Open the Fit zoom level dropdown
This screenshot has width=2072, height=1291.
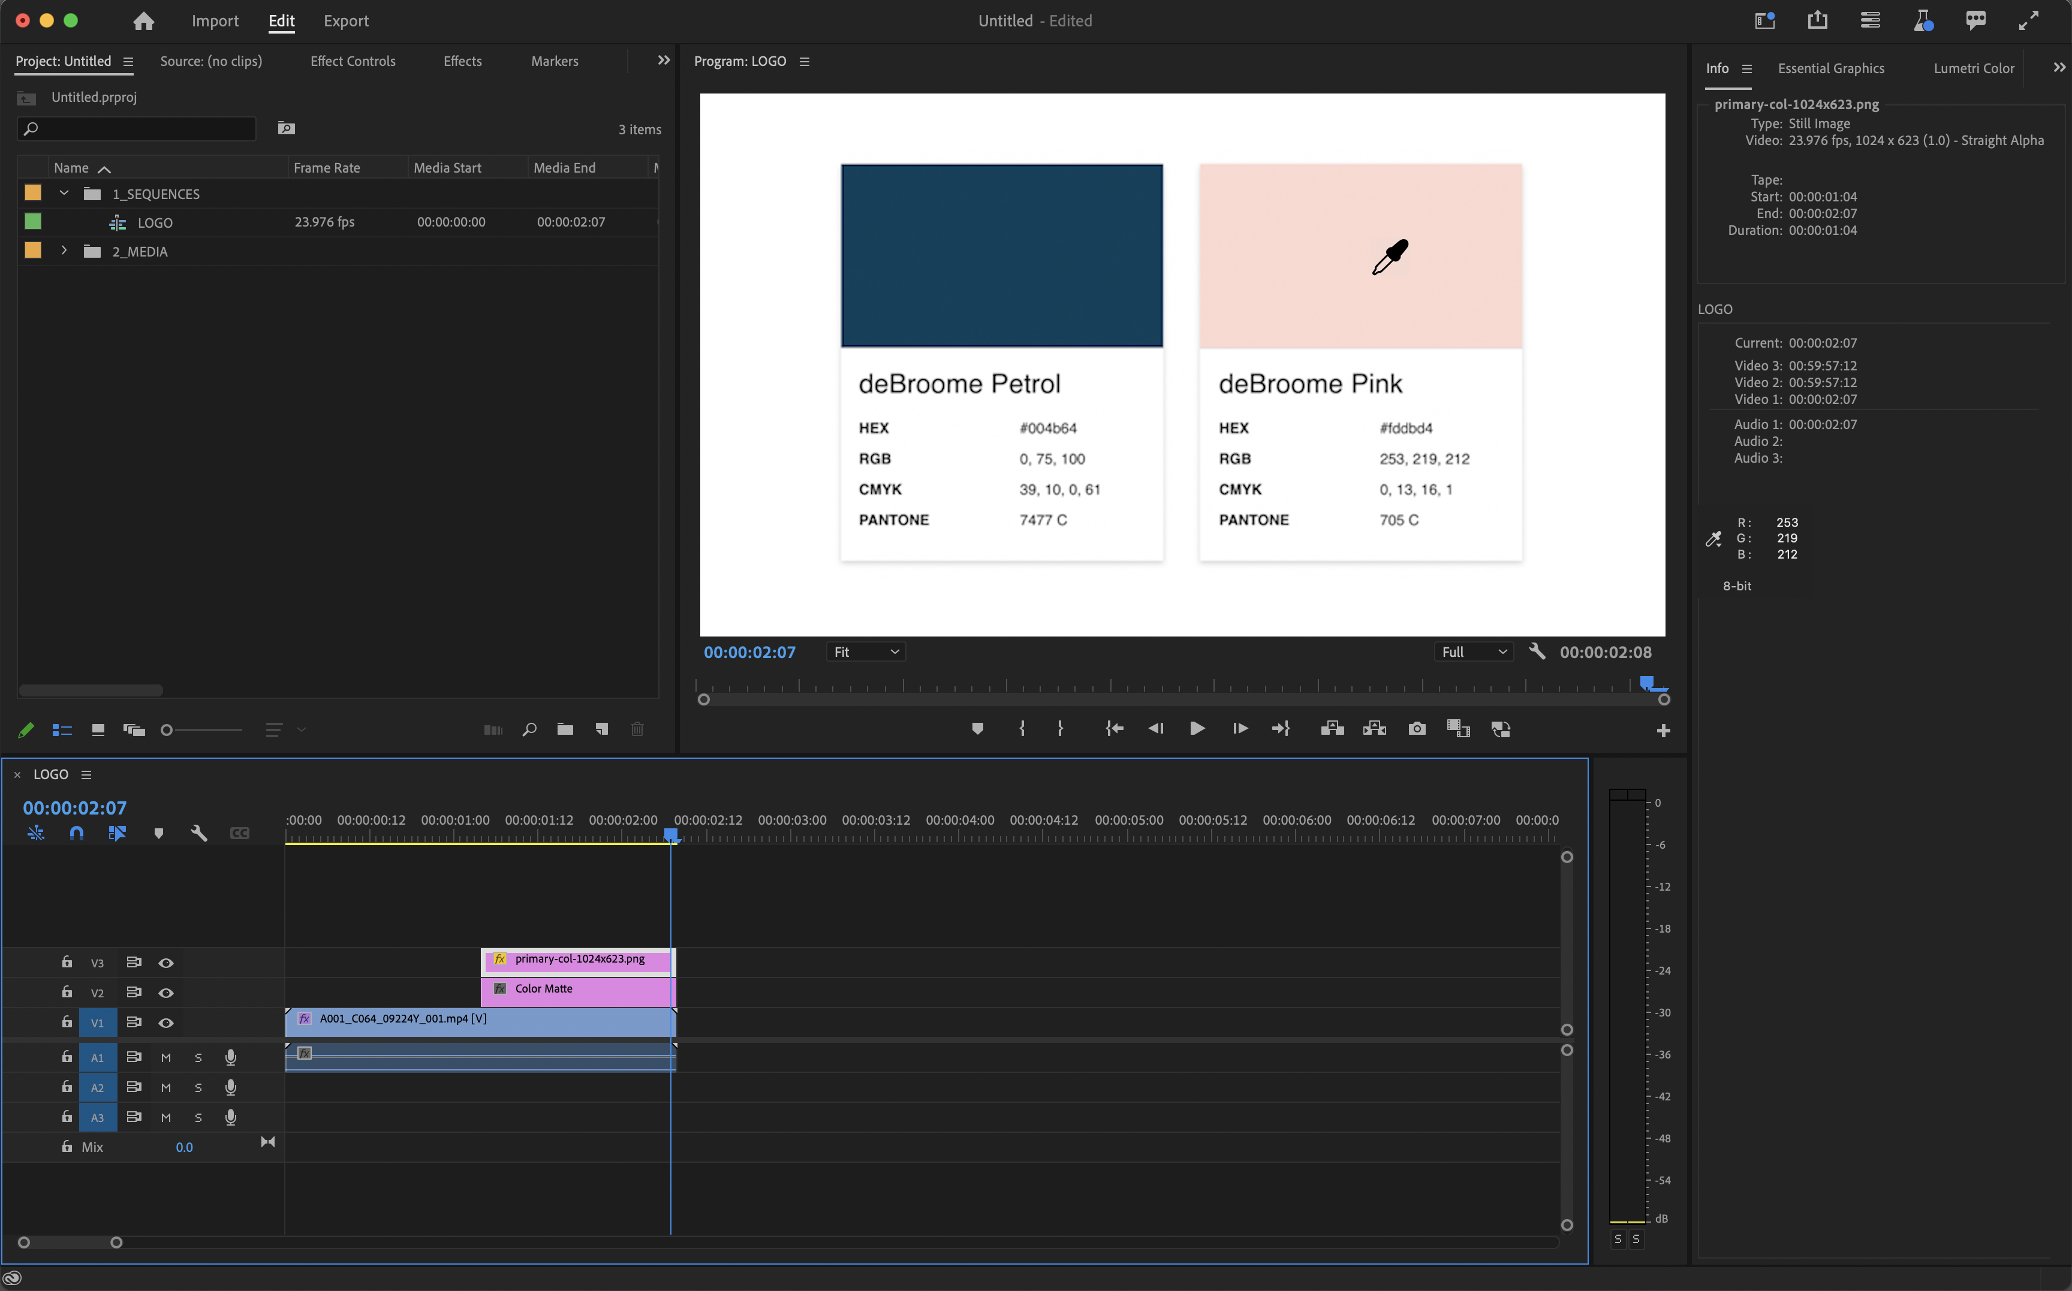coord(865,651)
